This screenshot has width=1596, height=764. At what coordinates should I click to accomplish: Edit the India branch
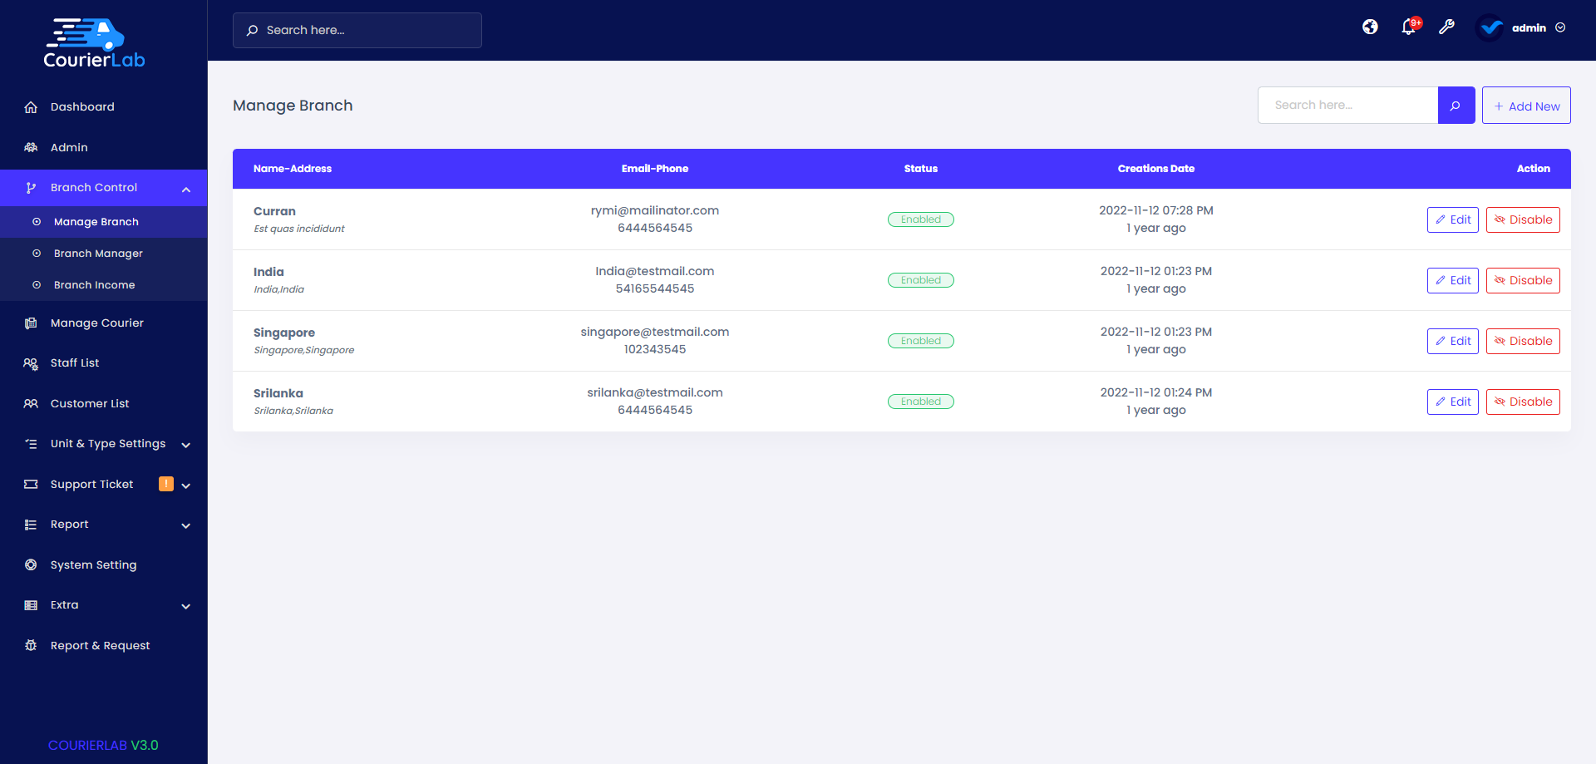1452,280
